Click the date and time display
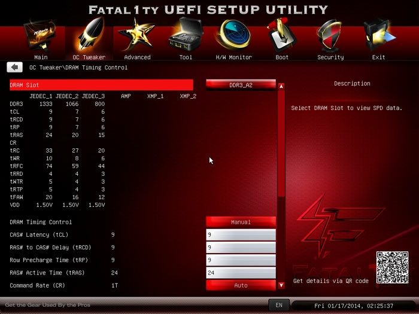 click(x=354, y=306)
